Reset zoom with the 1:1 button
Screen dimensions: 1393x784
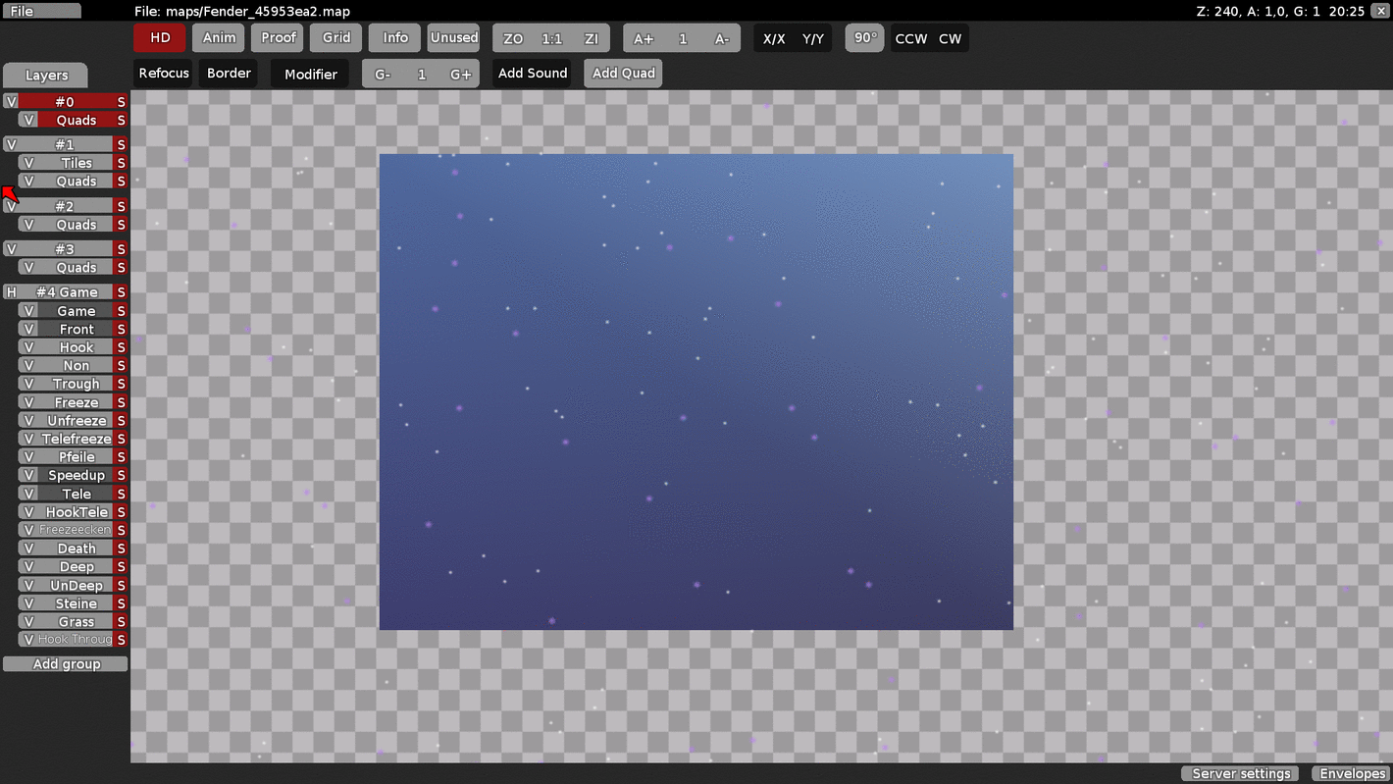(x=552, y=39)
